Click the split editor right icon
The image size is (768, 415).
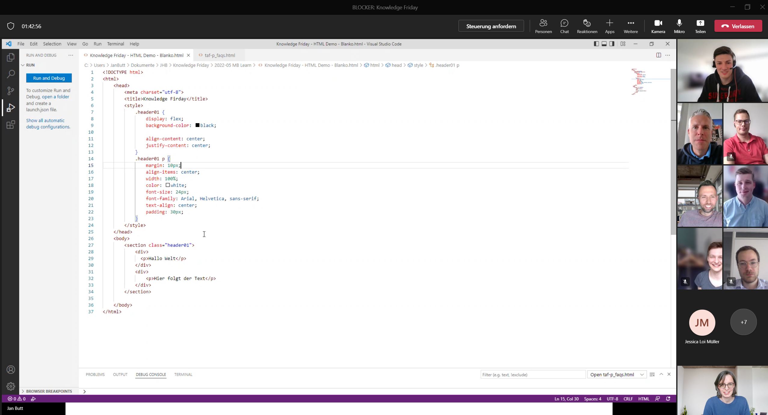[x=659, y=55]
